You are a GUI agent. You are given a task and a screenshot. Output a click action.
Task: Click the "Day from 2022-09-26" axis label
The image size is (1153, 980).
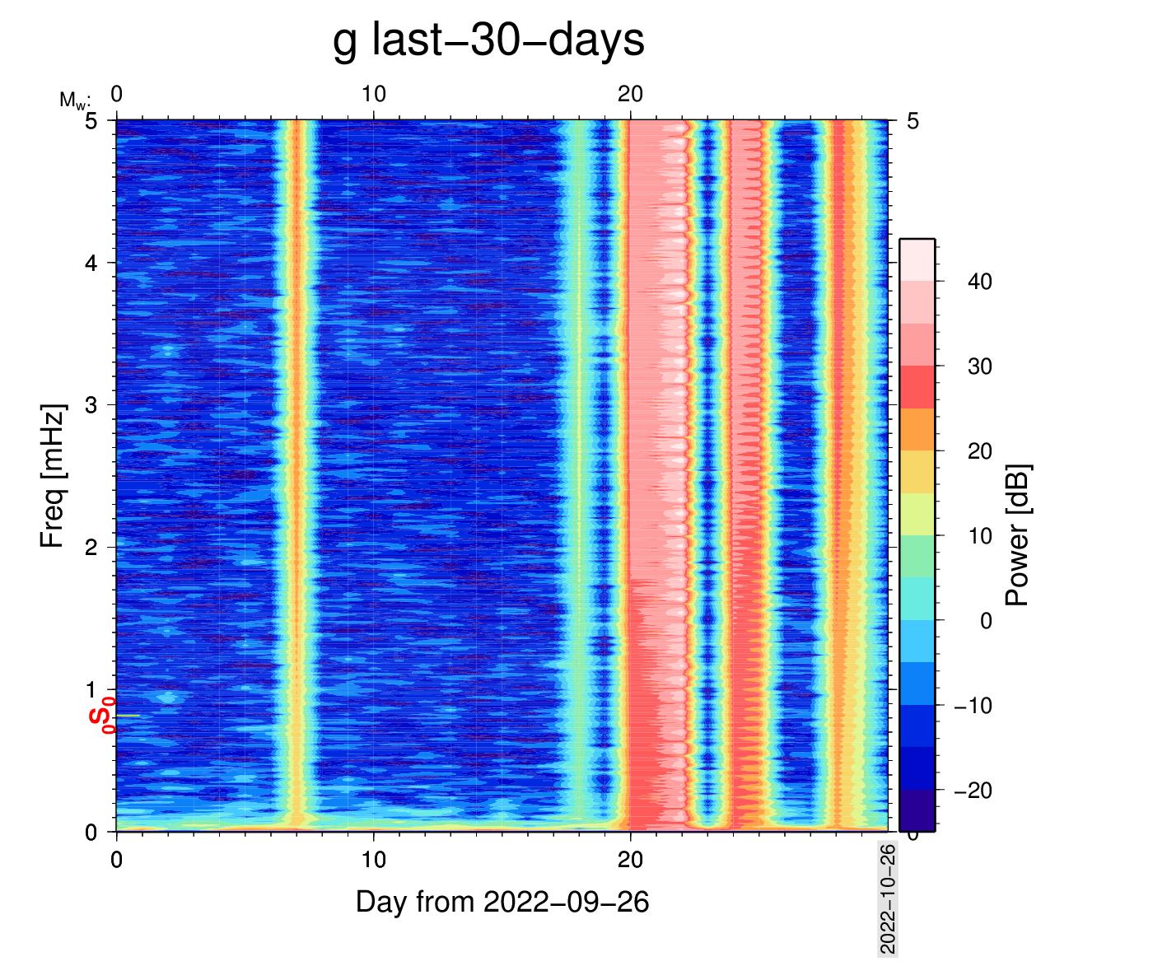coord(502,903)
